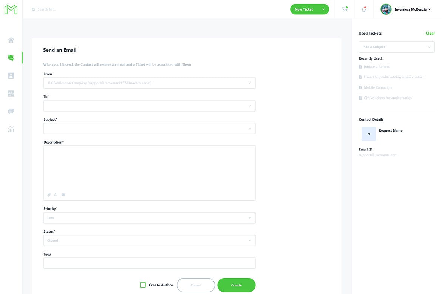Expand the From sender dropdown
Viewport: 442px width, 294px height.
tap(149, 83)
